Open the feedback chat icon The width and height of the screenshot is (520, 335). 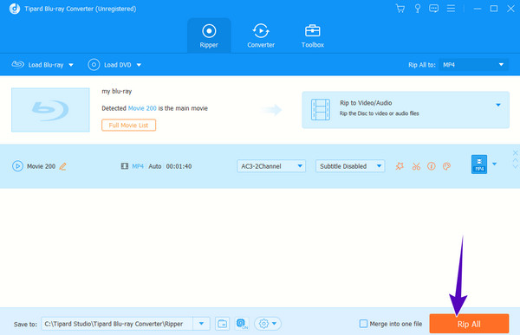coord(434,9)
